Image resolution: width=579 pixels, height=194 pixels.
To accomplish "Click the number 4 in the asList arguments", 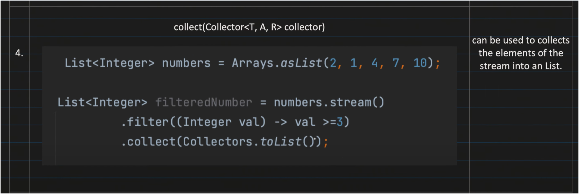I will point(374,63).
